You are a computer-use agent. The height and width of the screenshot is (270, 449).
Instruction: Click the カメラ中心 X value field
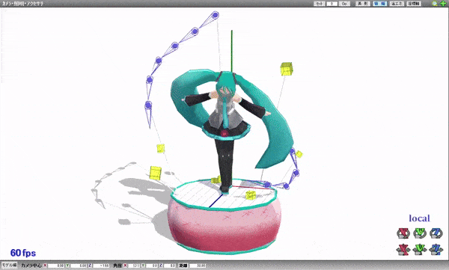56,266
